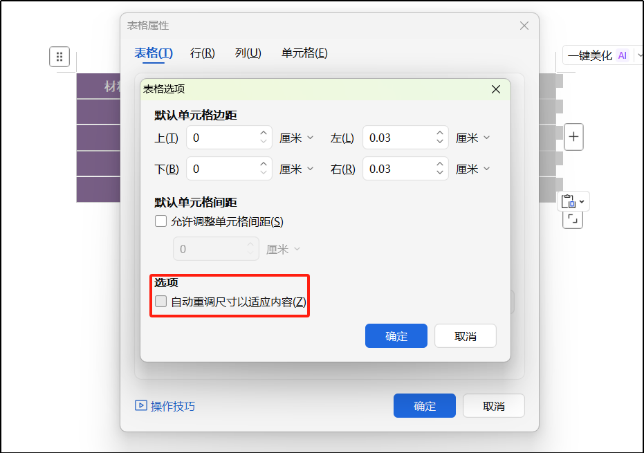Select the 单元格 tab

304,53
